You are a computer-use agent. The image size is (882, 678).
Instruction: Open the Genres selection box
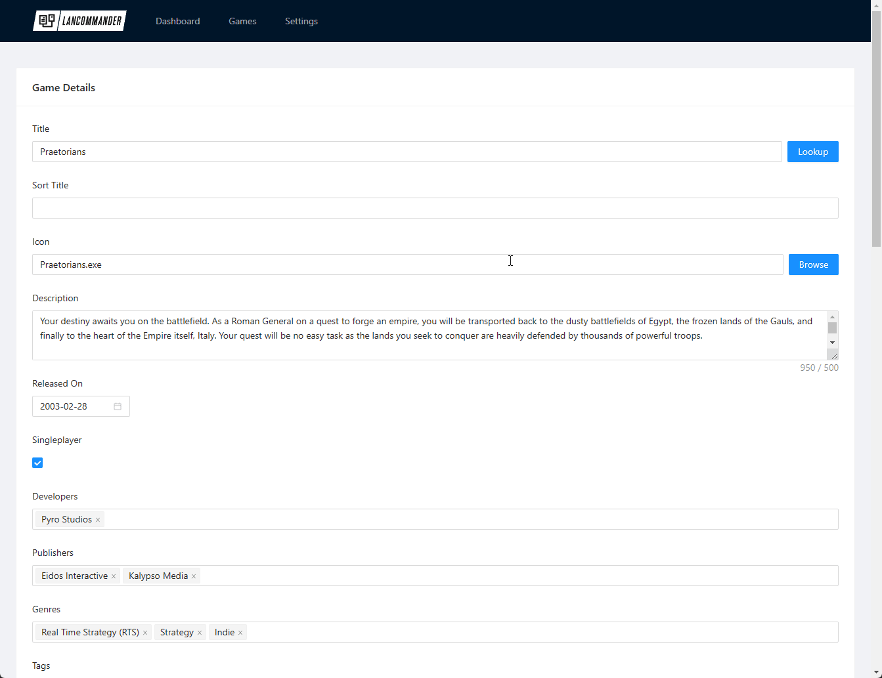tap(539, 632)
